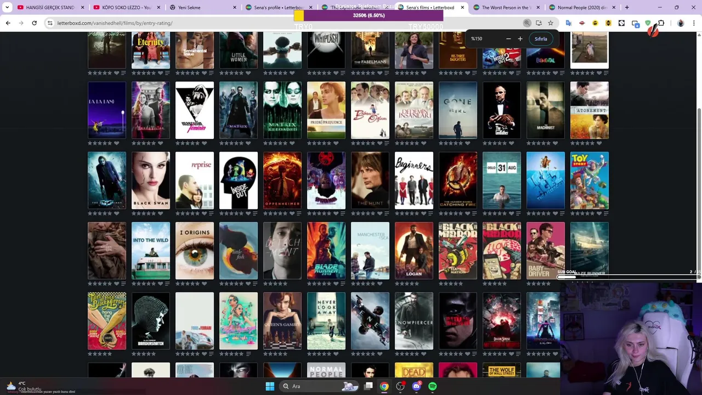Open the Godfather poster
The image size is (702, 395).
tap(502, 110)
